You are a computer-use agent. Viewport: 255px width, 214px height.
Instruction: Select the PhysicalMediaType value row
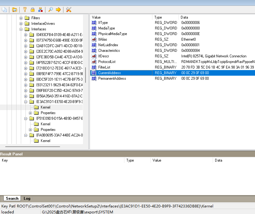pos(173,34)
